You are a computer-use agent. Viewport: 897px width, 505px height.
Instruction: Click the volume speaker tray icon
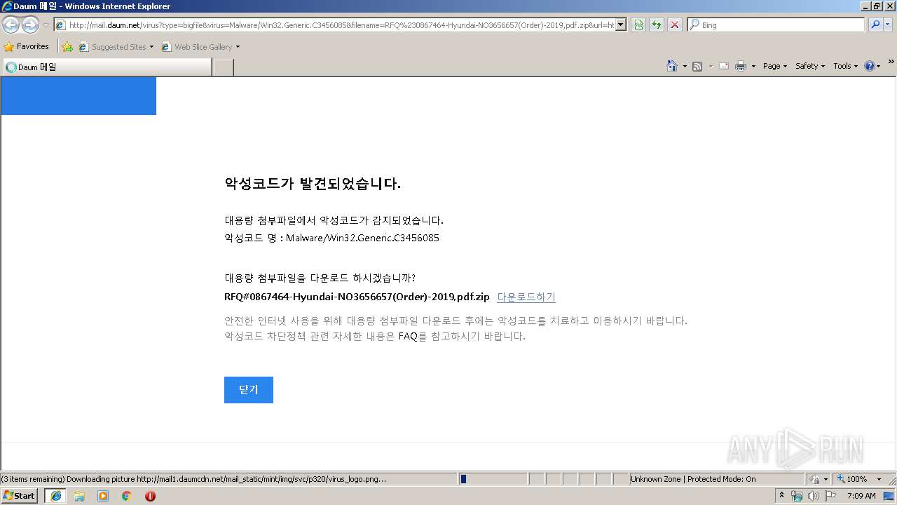[814, 496]
